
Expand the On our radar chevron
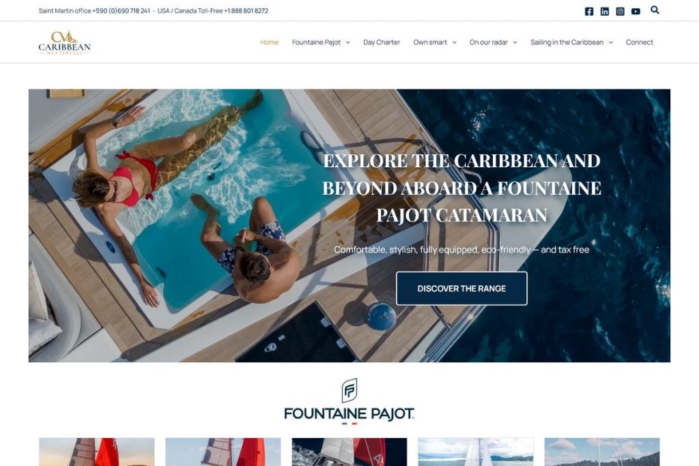(x=515, y=42)
